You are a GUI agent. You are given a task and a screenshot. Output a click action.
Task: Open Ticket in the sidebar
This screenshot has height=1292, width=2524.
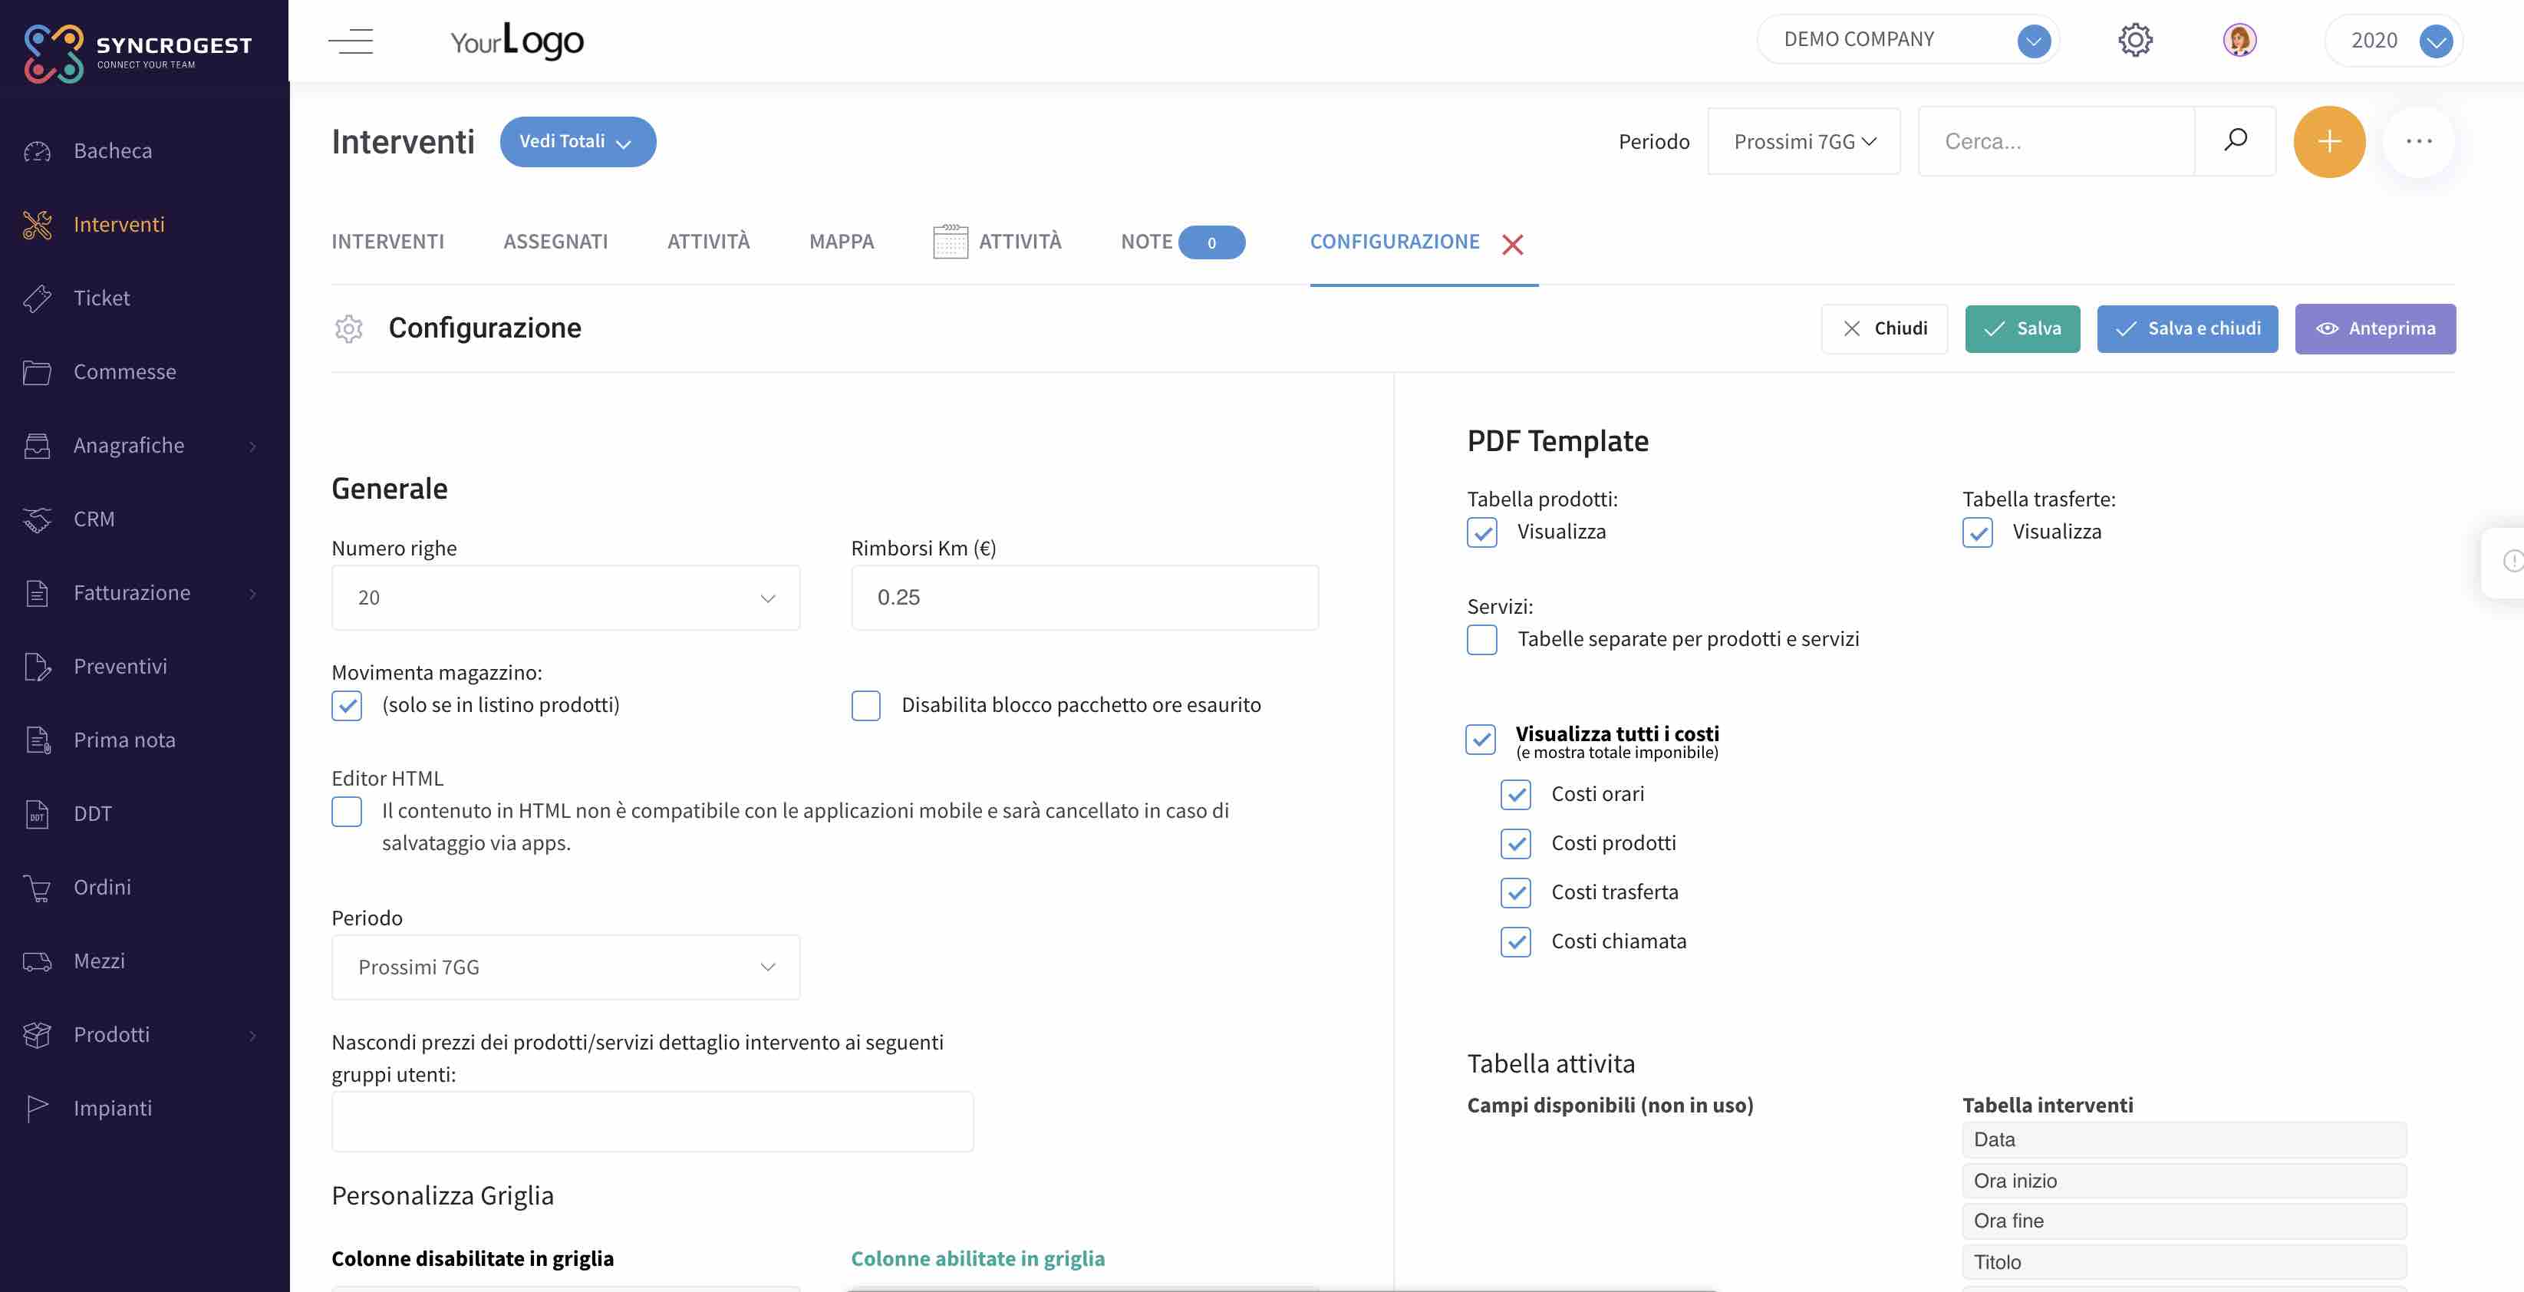[x=102, y=298]
